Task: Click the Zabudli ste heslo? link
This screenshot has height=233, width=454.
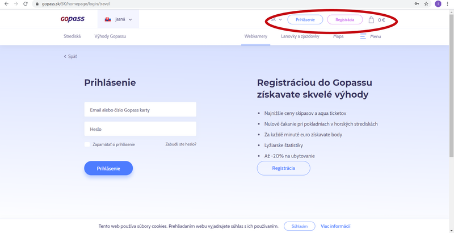Action: tap(180, 144)
